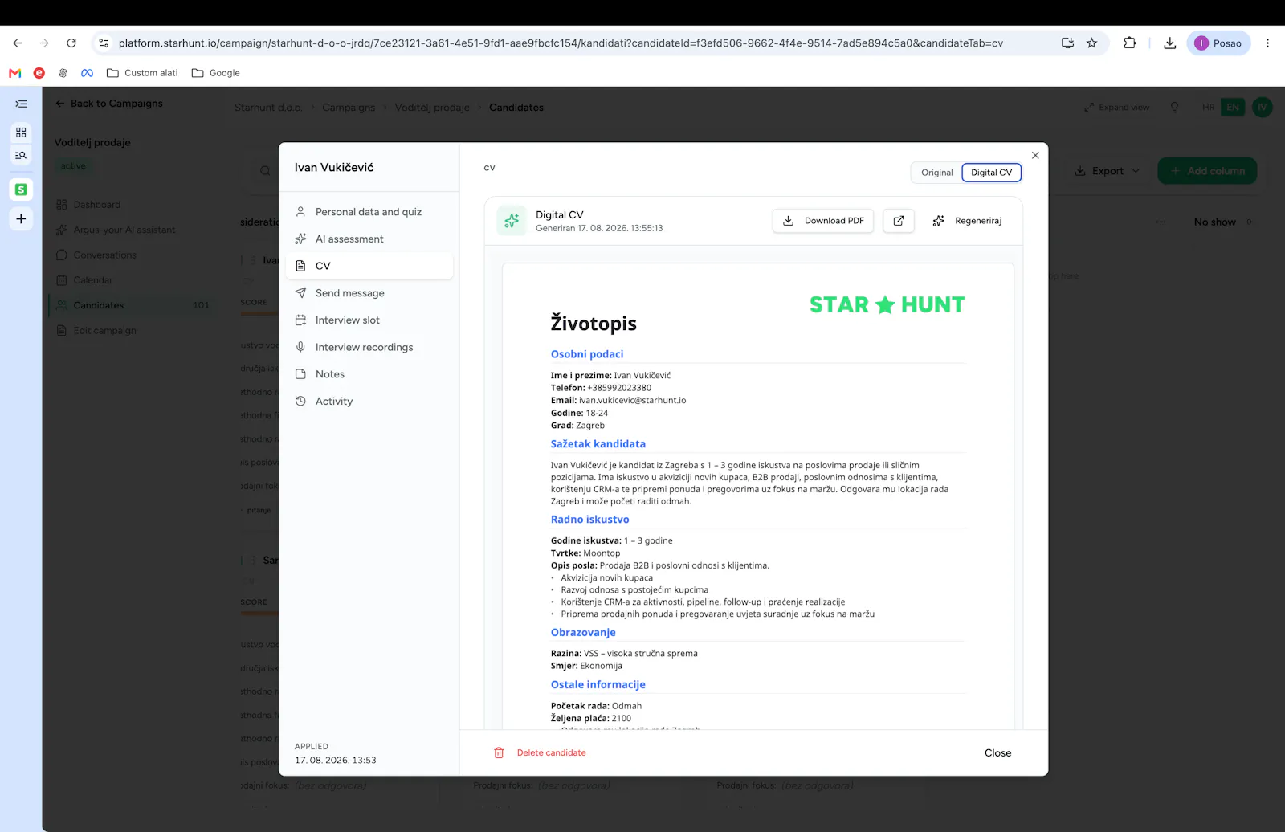The width and height of the screenshot is (1285, 832).
Task: Reload the browser page
Action: tap(71, 43)
